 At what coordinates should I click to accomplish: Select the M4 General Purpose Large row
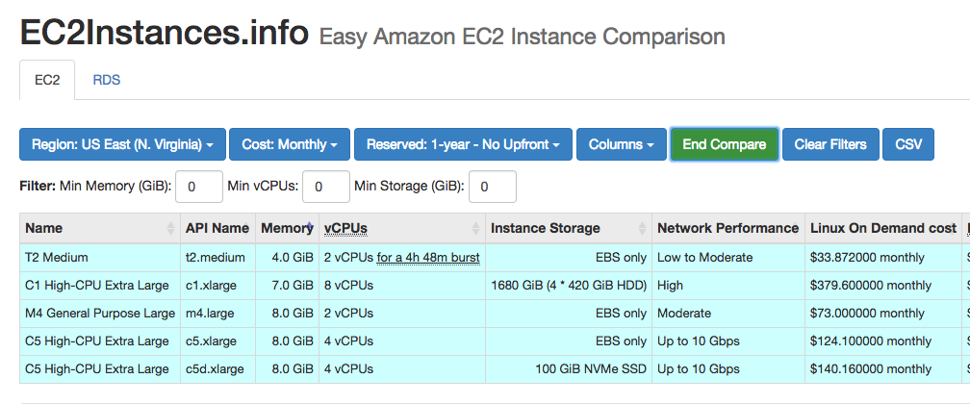click(x=100, y=313)
